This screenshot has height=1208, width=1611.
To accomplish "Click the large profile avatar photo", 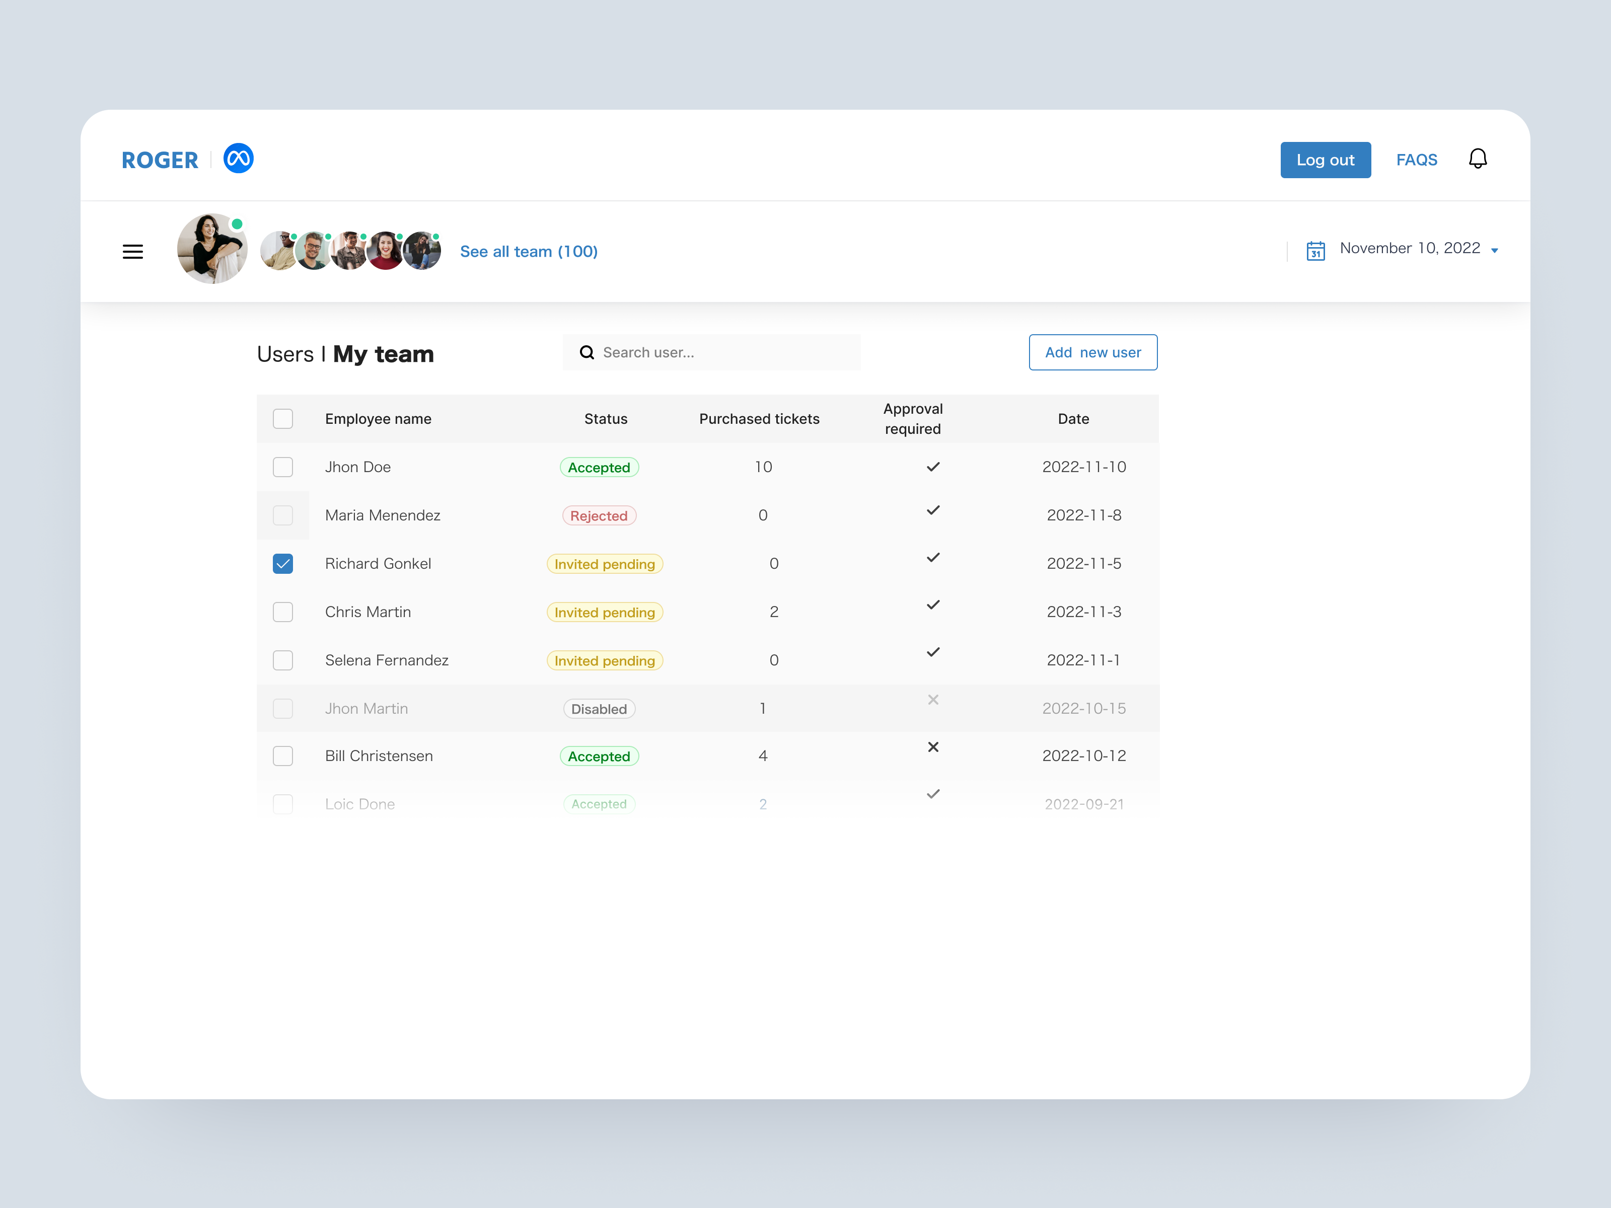I will [212, 249].
